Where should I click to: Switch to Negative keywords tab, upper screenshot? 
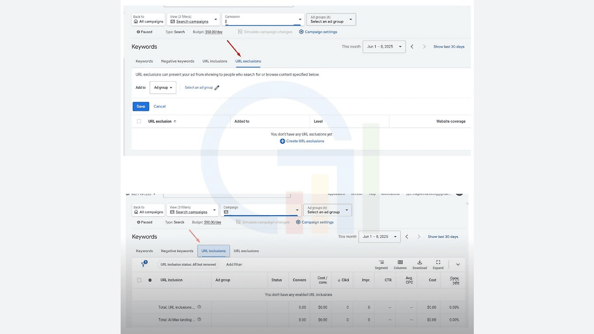point(178,61)
